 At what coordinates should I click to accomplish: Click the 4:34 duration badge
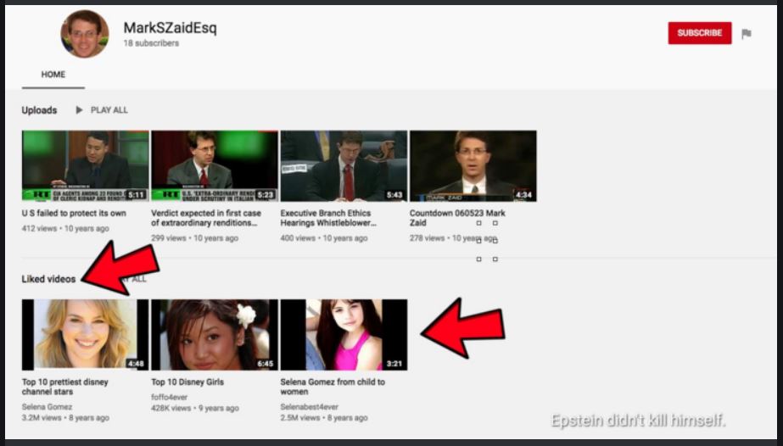tap(523, 194)
